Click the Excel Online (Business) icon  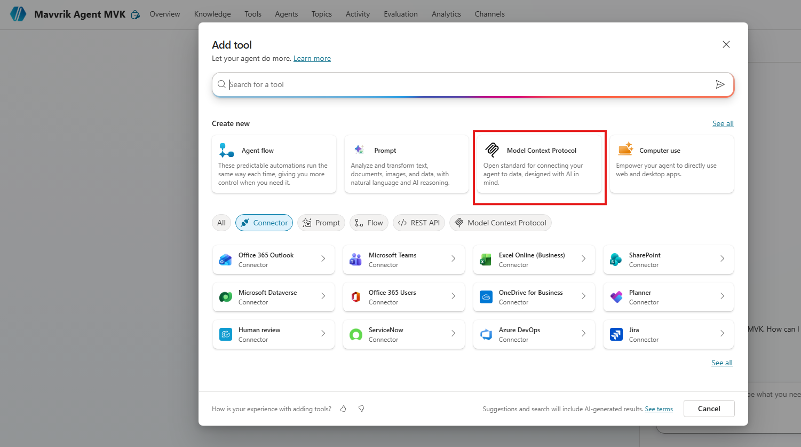point(486,260)
